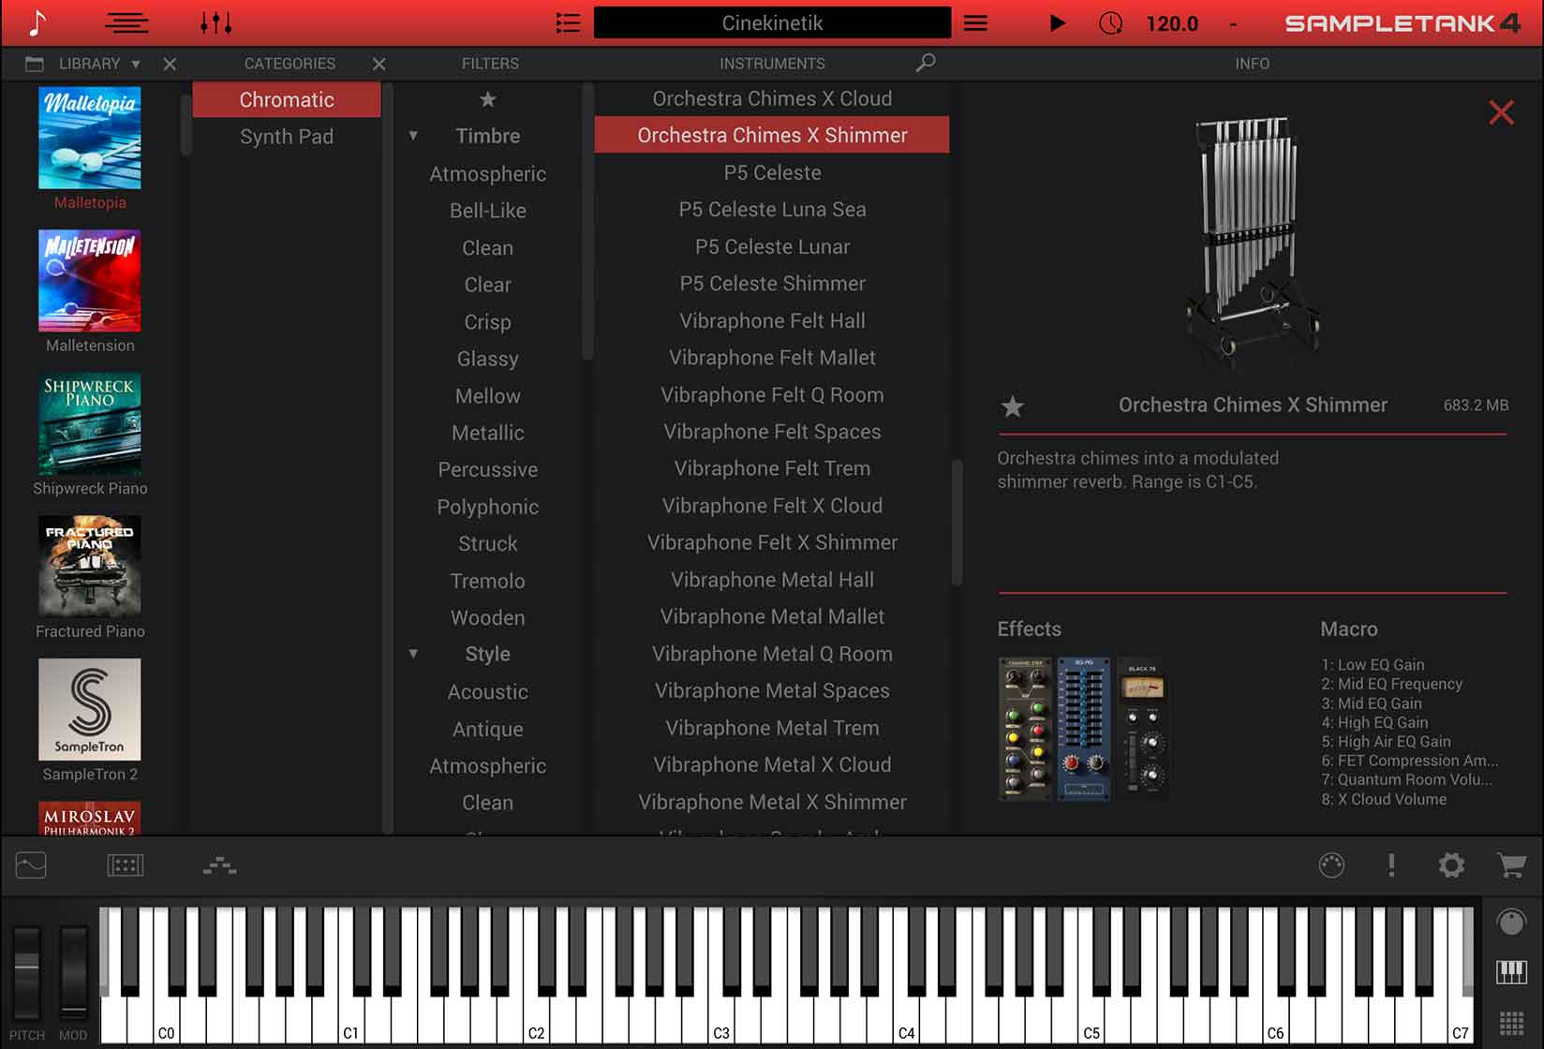
Task: Switch to the keyboard view icon
Action: pos(1511,972)
